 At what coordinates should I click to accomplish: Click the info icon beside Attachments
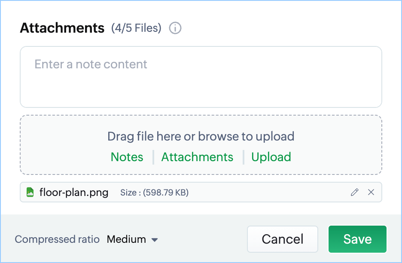click(x=175, y=28)
